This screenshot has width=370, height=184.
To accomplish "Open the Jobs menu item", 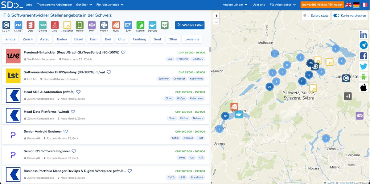I will pyautogui.click(x=29, y=5).
